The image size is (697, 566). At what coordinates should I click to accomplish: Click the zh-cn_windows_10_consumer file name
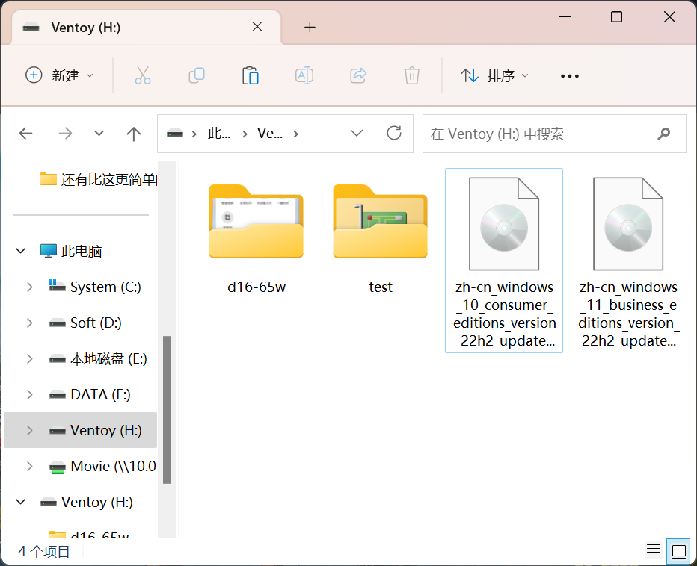(x=504, y=314)
